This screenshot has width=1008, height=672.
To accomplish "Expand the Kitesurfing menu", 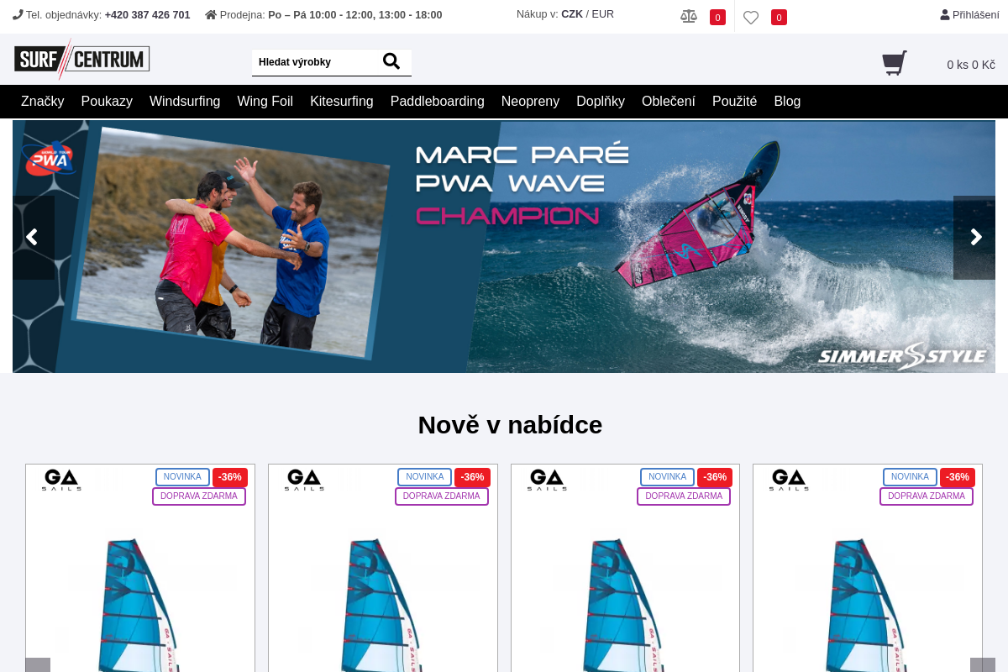I will point(342,102).
